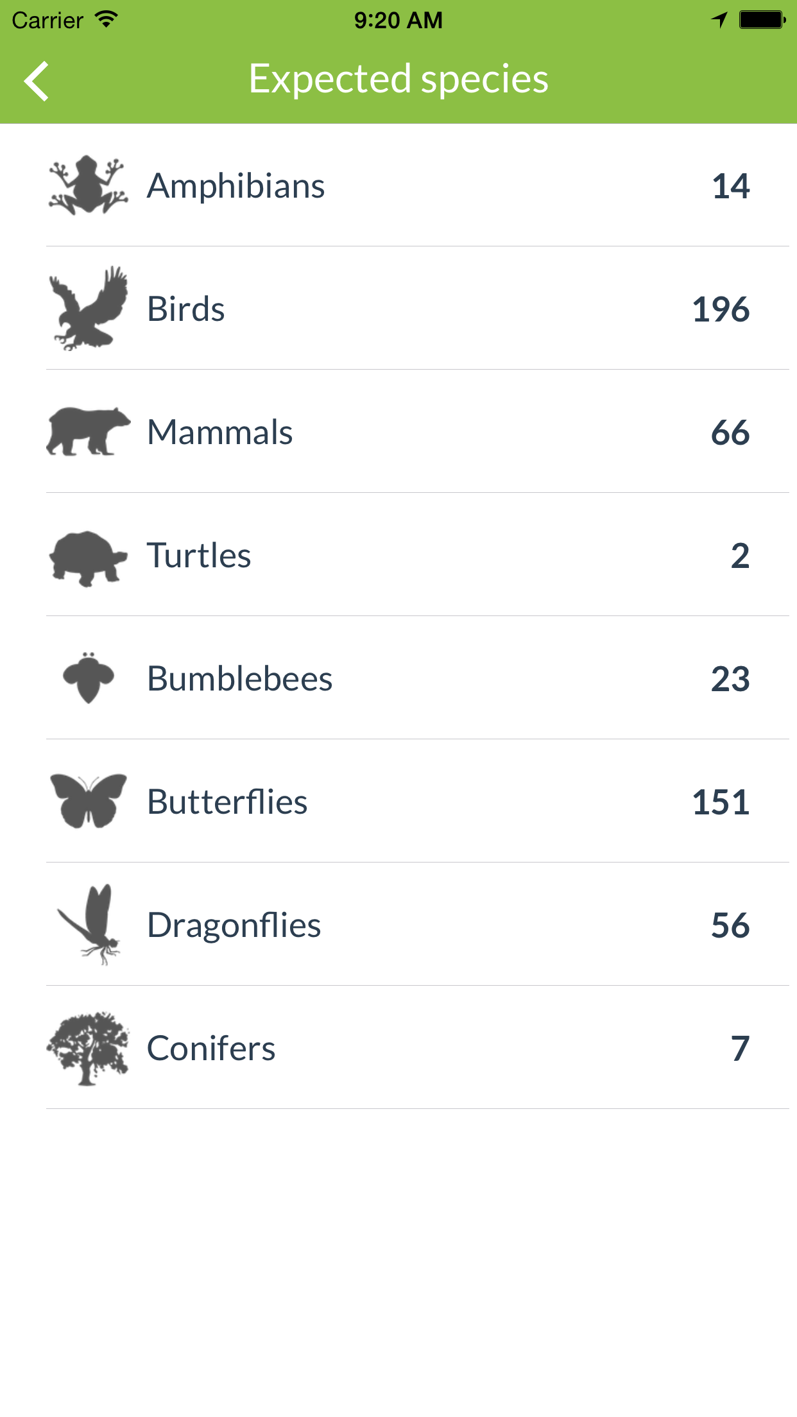The height and width of the screenshot is (1417, 797).
Task: Select the Conifers label
Action: [x=211, y=1048]
